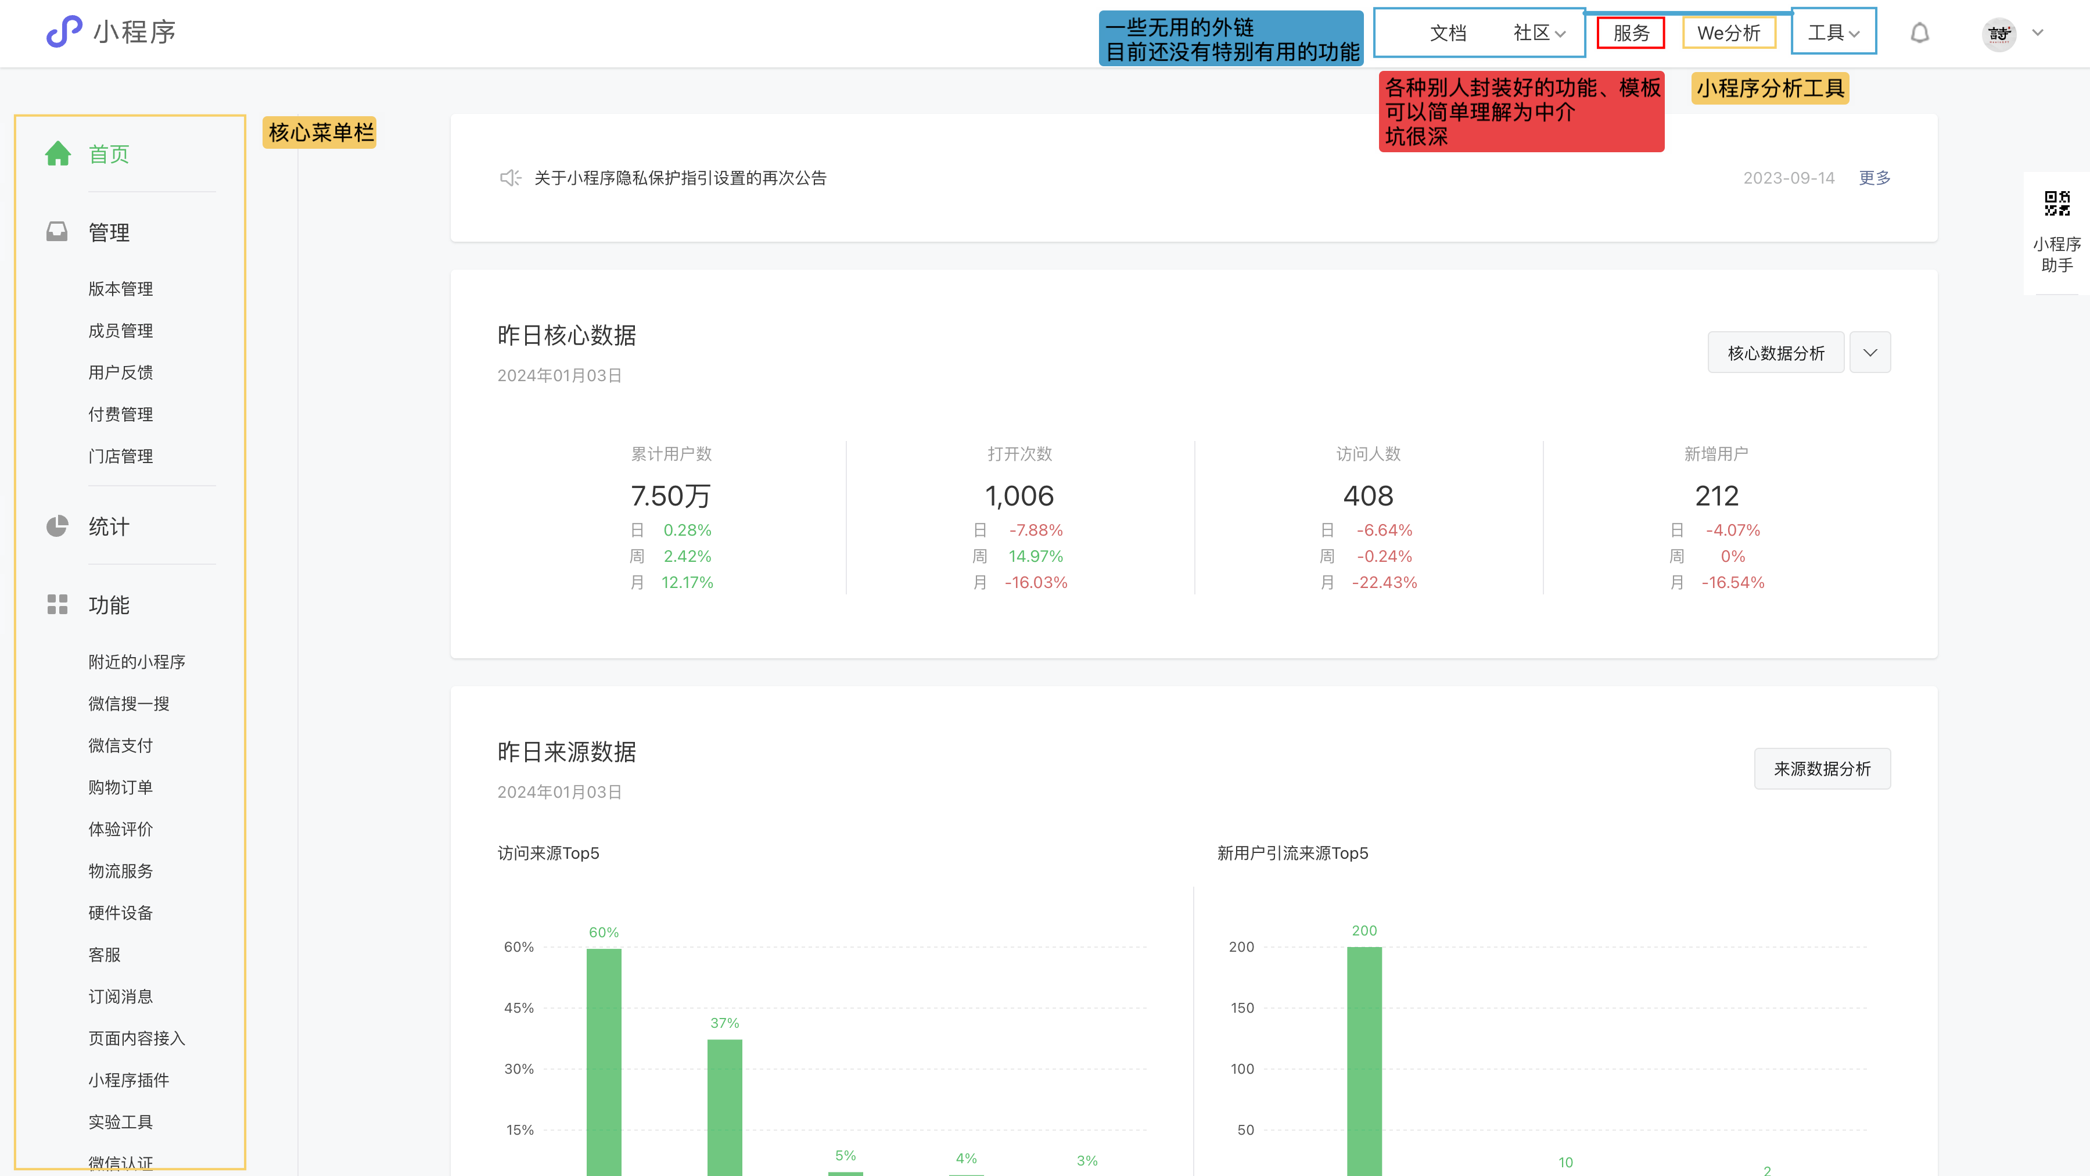Screen dimensions: 2090x1176
Task: Open the We分析 menu item
Action: [x=1729, y=33]
